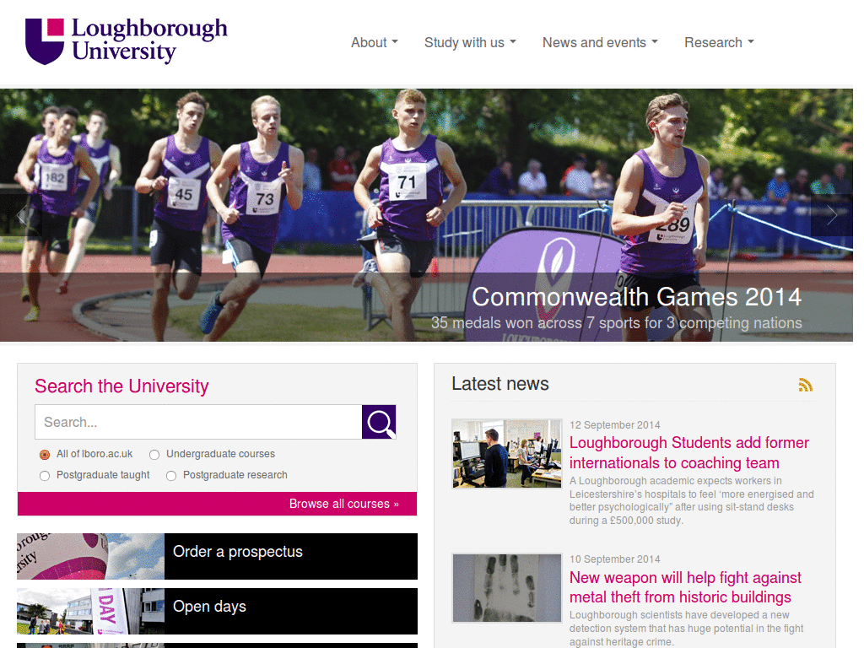Expand the News and events dropdown menu
864x648 pixels.
600,42
